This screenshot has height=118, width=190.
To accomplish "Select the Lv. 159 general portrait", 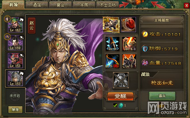I will 15,43.
